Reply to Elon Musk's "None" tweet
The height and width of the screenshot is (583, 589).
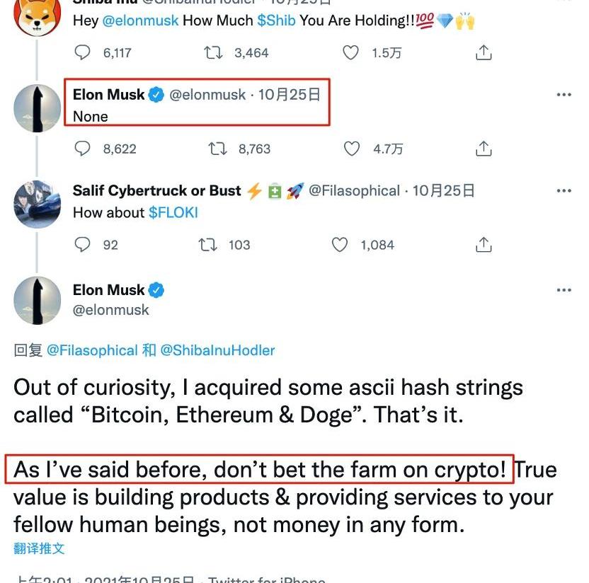point(83,149)
